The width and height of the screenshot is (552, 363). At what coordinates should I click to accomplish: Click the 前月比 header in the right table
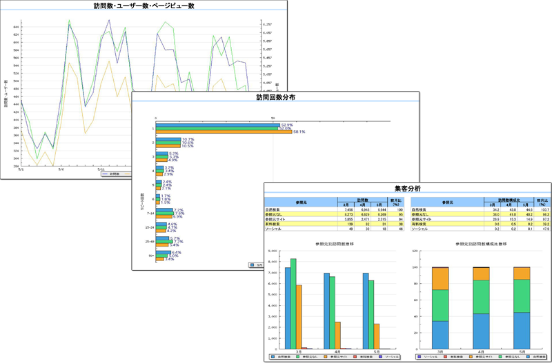click(541, 202)
